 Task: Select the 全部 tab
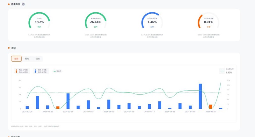[x=16, y=59]
